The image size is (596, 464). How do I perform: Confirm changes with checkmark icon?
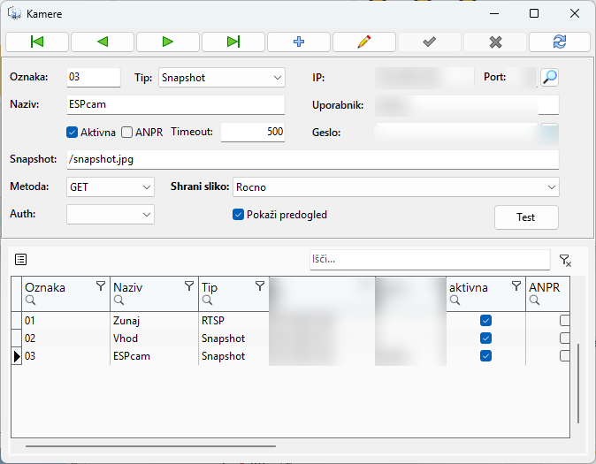430,42
